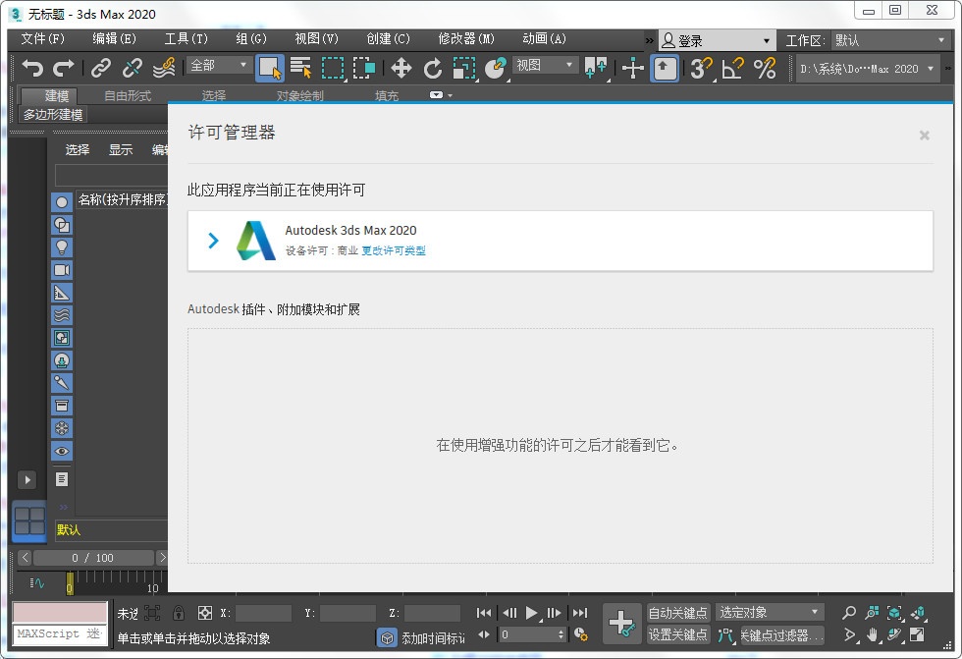This screenshot has width=962, height=659.
Task: Click the Pan hand icon in viewport navigation
Action: (872, 636)
